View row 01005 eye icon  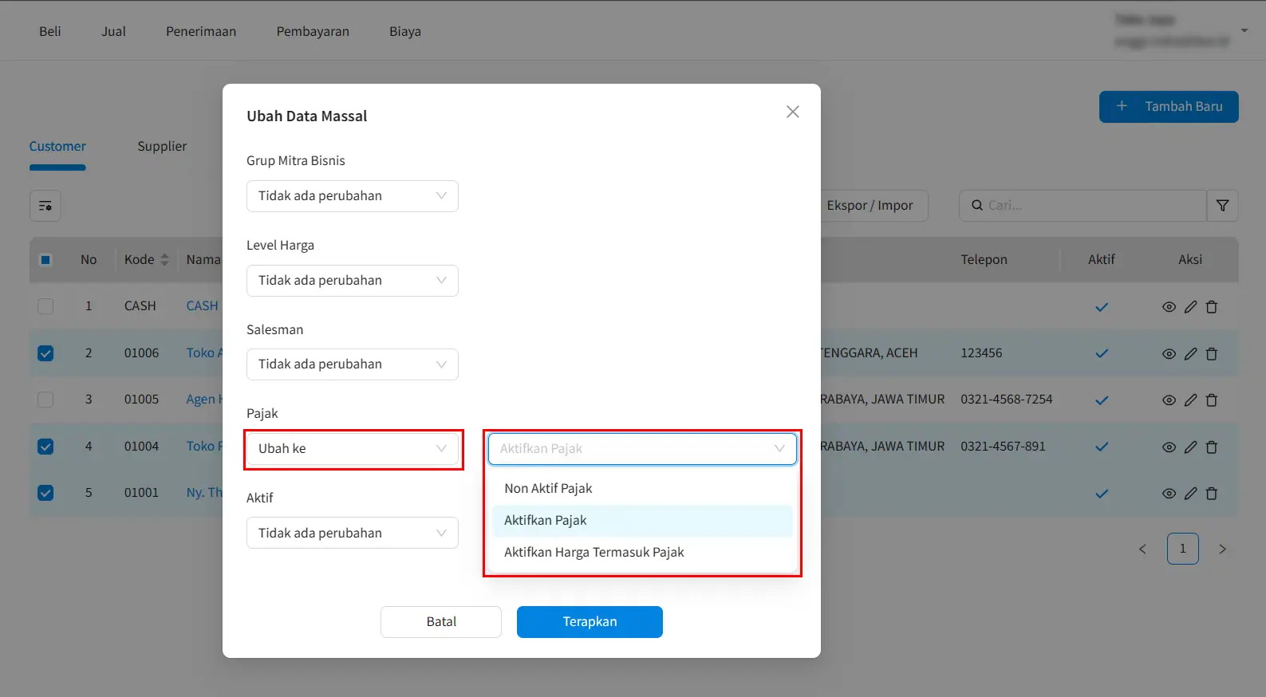[1169, 400]
